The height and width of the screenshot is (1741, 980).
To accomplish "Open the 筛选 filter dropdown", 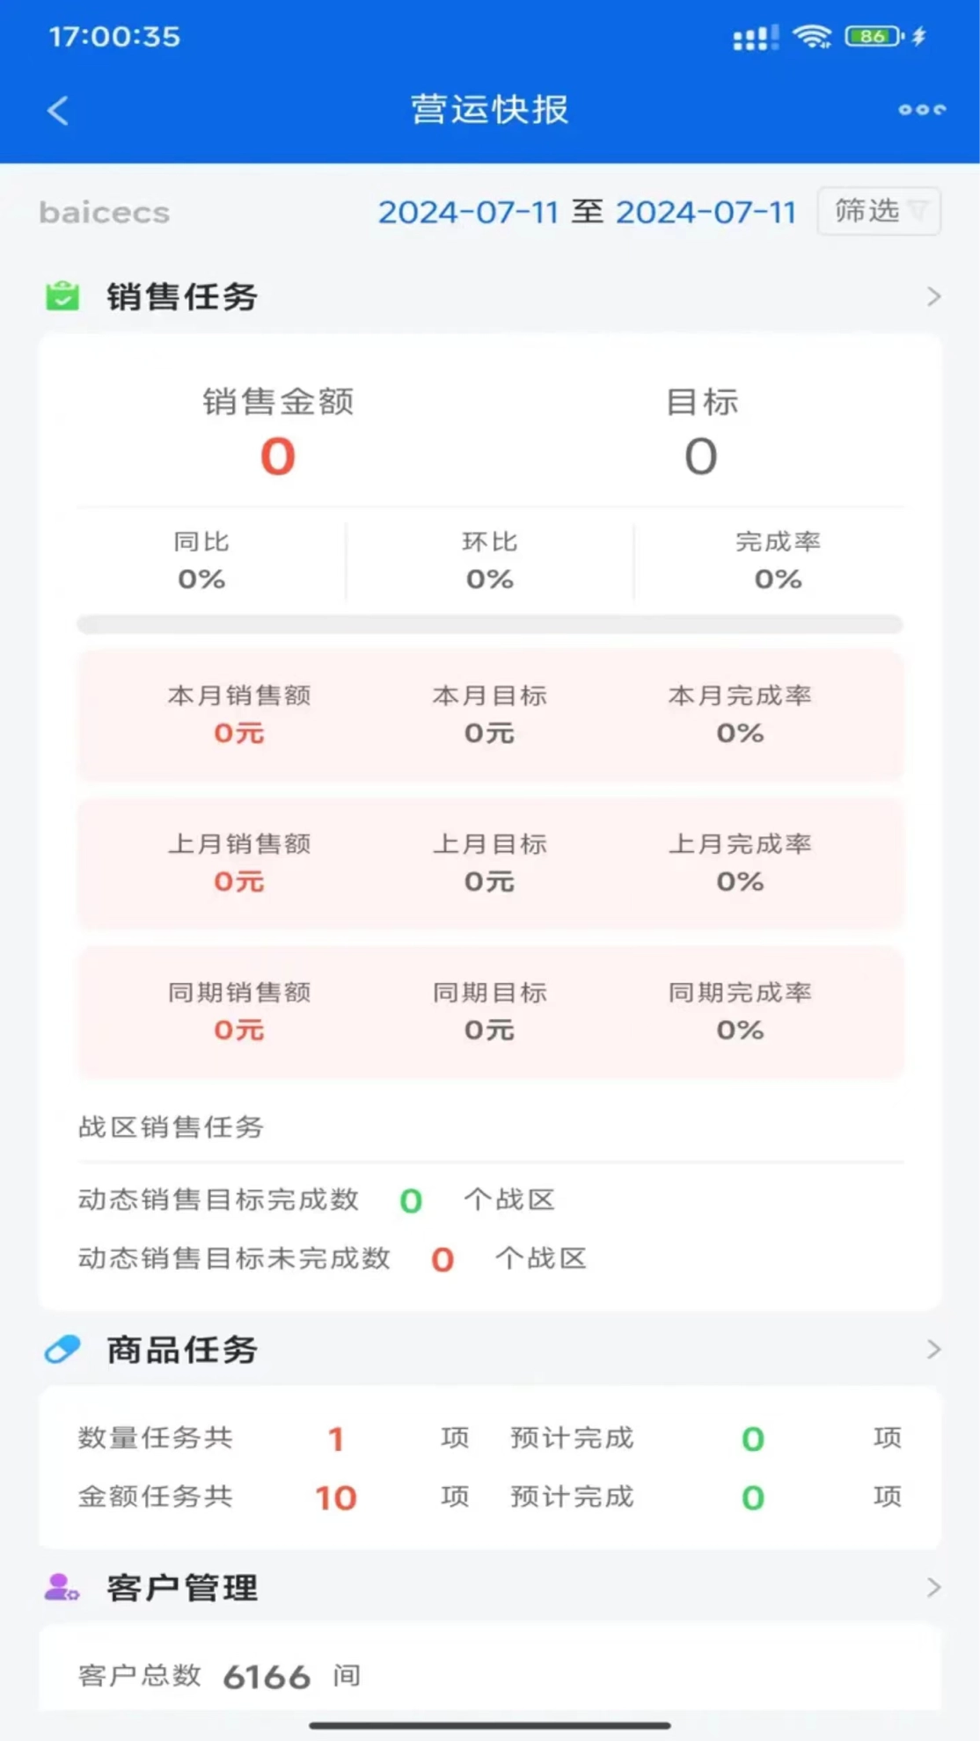I will point(879,211).
